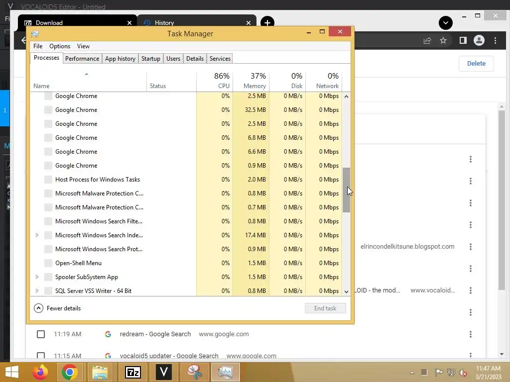Switch to the Startup tab
Viewport: 510px width, 382px height.
coord(150,59)
